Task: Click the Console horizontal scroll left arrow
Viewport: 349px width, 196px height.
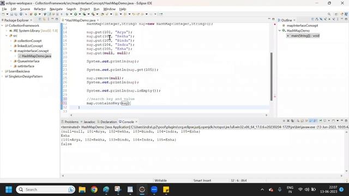Action: (63, 175)
